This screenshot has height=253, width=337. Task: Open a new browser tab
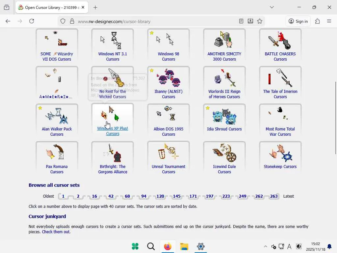point(95,8)
